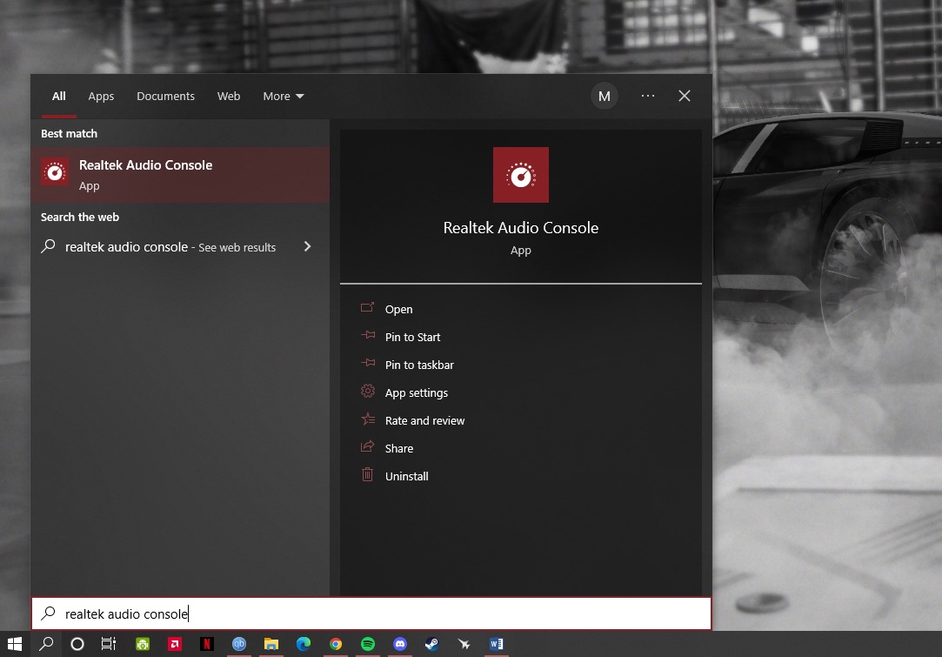942x657 pixels.
Task: Switch to the Apps tab
Action: [x=101, y=96]
